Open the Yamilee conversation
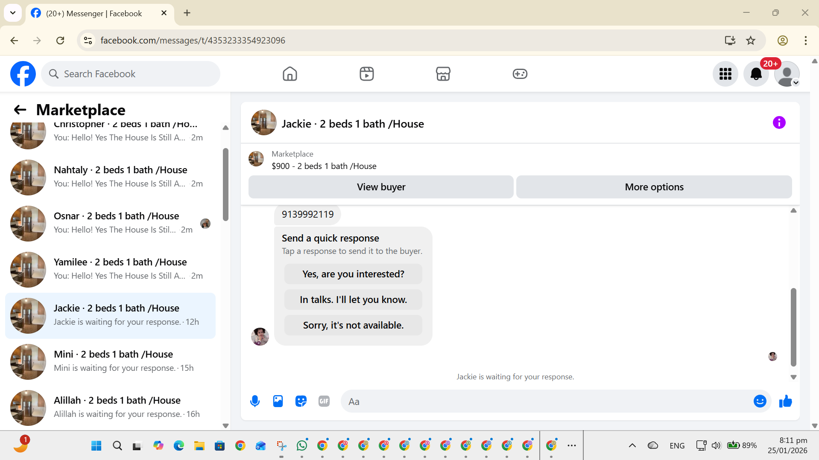Image resolution: width=819 pixels, height=460 pixels. pos(110,270)
